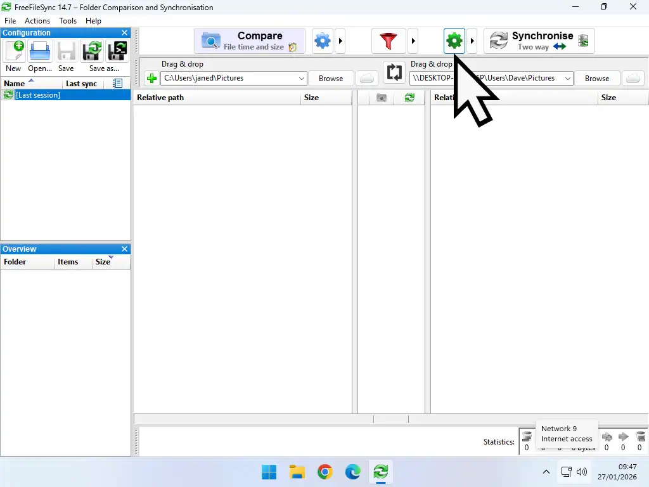Click the Compare button
649x487 pixels.
[x=250, y=41]
